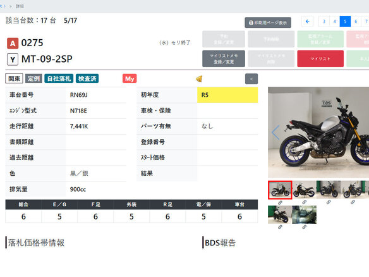Click the R足 score header
The image size is (369, 277).
167,205
